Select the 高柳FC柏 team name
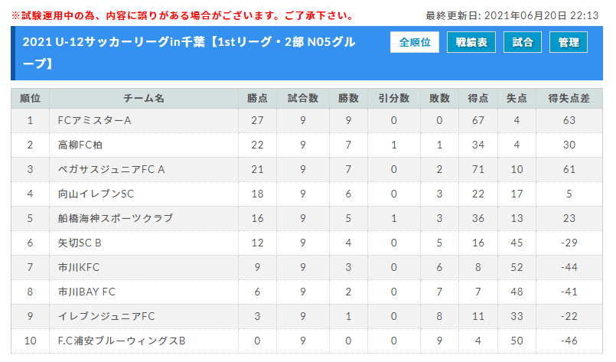The width and height of the screenshot is (616, 362). (80, 145)
